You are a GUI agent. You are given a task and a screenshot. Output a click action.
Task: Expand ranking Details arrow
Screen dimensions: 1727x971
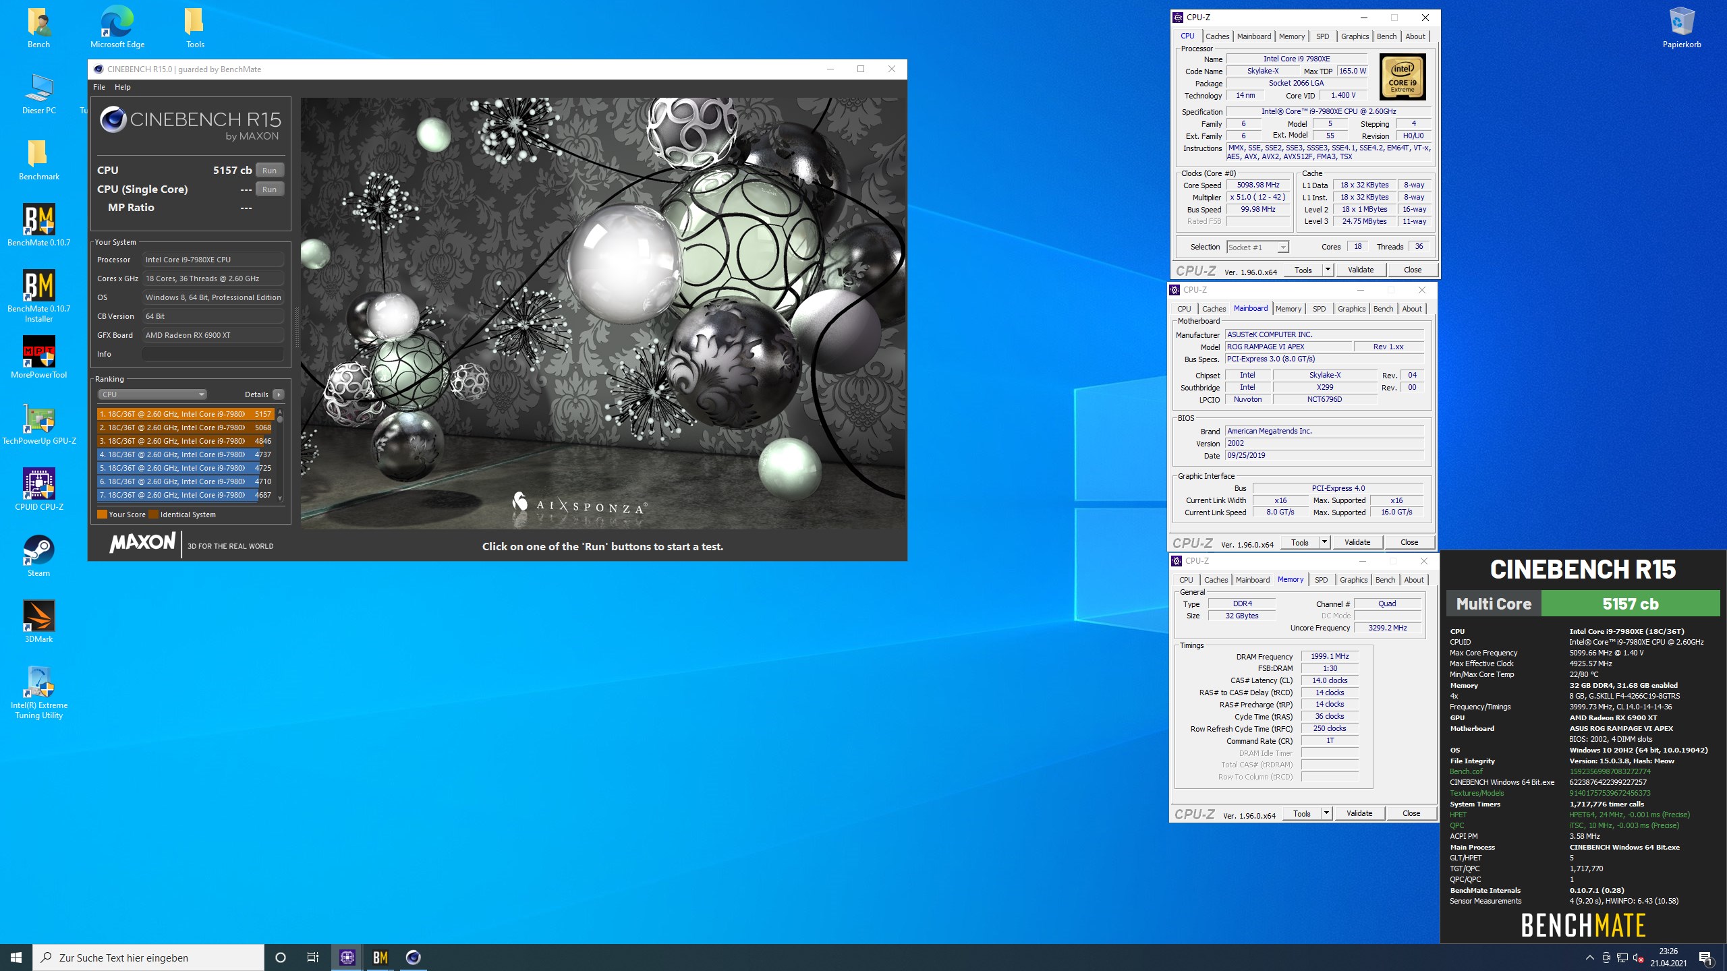[x=279, y=394]
